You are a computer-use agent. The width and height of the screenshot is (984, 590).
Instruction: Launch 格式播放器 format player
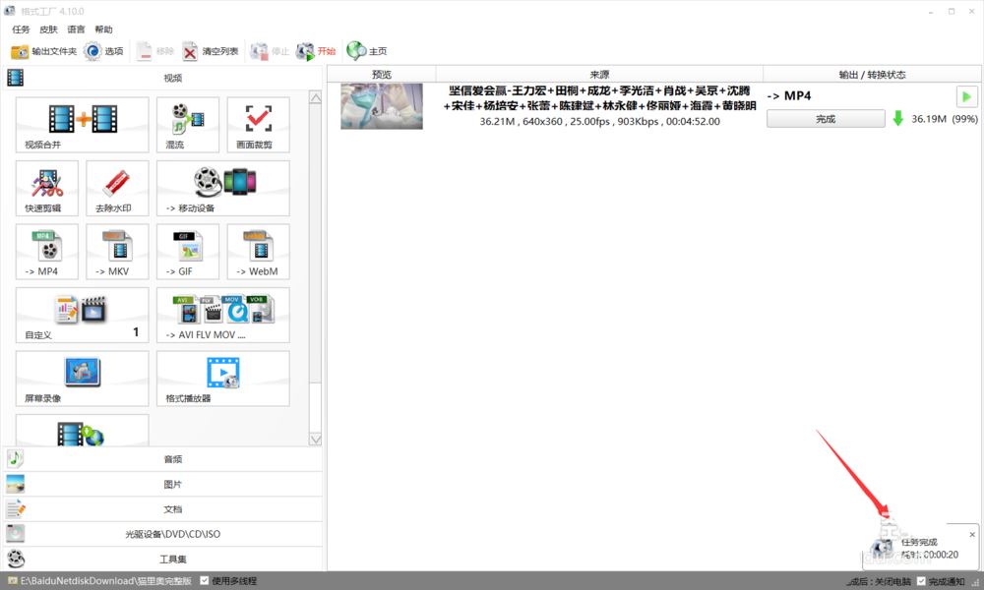(222, 378)
